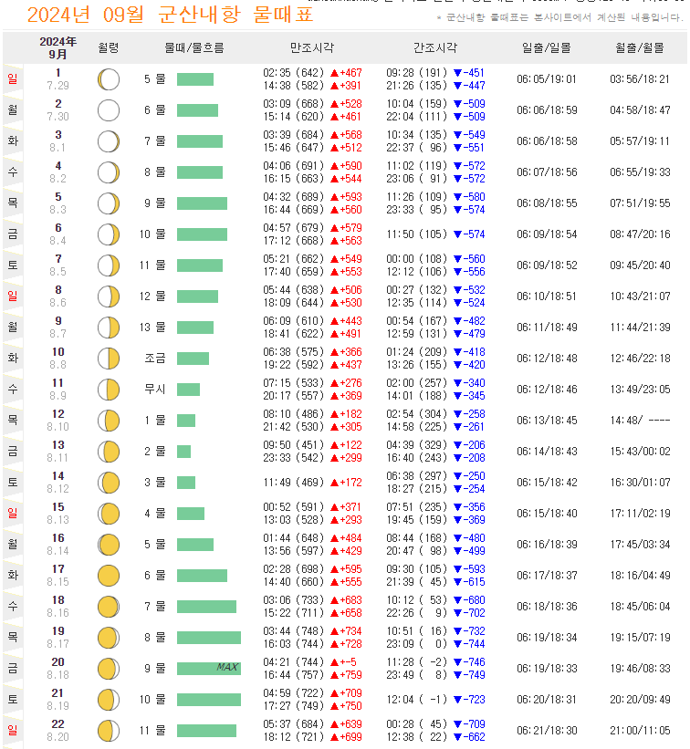
Task: Click low tide time '12:04 ( -1)' on September 21
Action: tap(417, 700)
